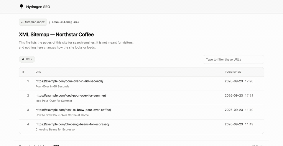This screenshot has width=283, height=146.
Task: Click the title 'Iced Pour-Over for Summer'
Action: [x=54, y=101]
